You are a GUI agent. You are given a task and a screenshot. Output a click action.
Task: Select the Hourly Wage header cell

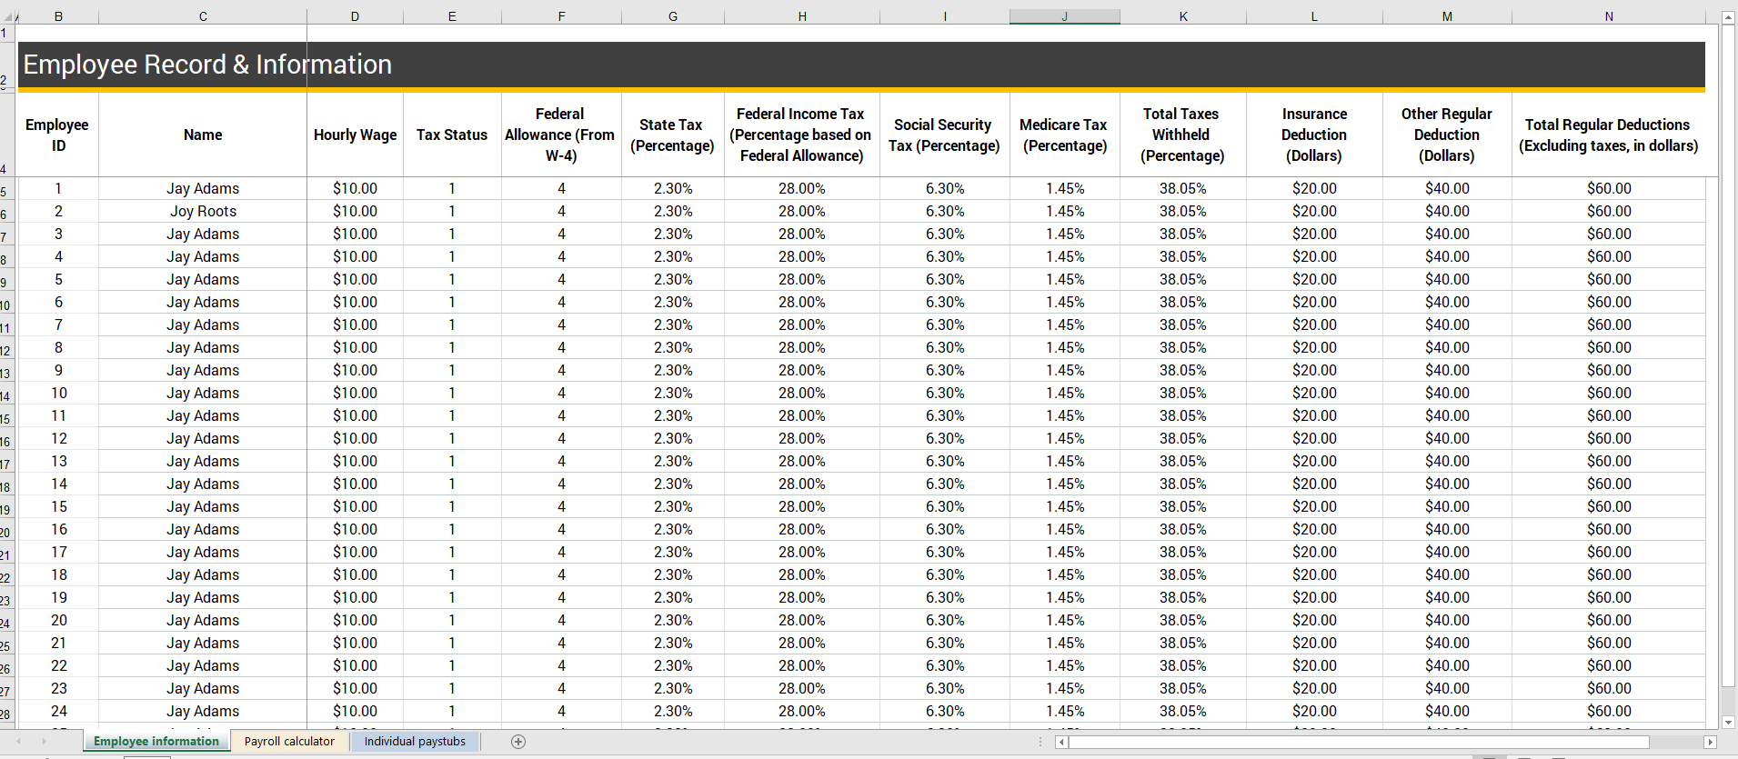click(355, 135)
